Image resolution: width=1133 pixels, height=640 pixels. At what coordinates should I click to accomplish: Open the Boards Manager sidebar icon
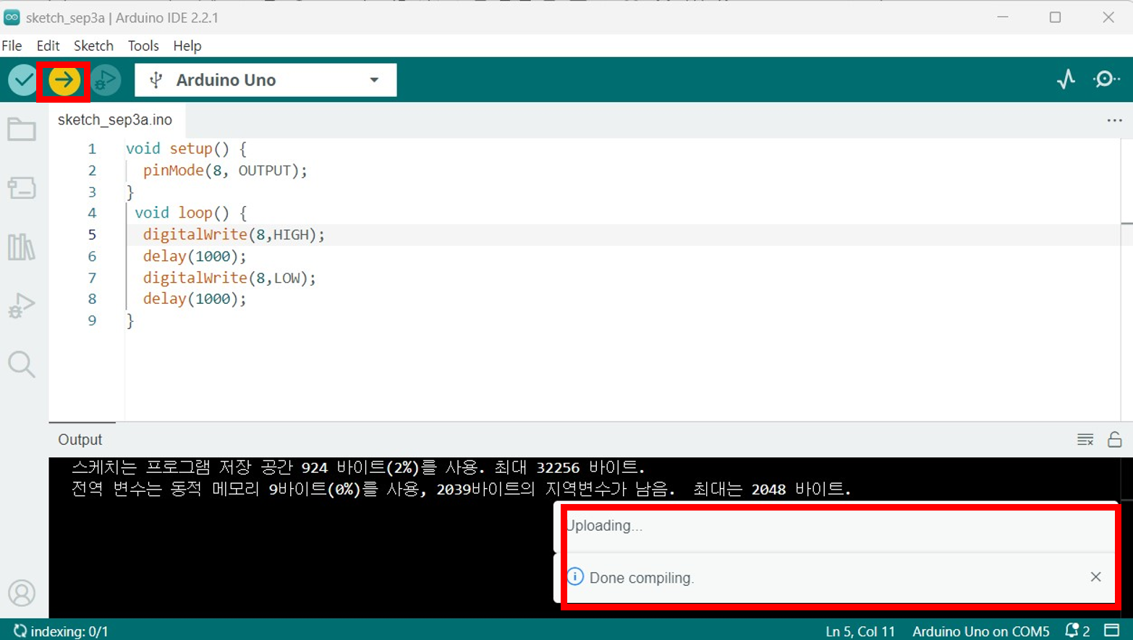[22, 188]
